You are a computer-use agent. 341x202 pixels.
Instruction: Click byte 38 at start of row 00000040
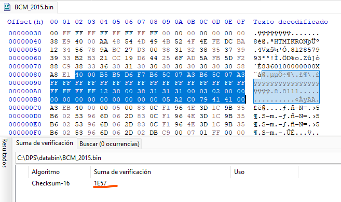click(54, 41)
